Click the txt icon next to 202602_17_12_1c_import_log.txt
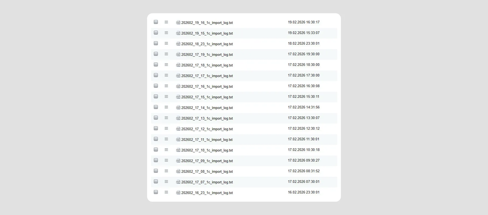The image size is (488, 215). 178,129
